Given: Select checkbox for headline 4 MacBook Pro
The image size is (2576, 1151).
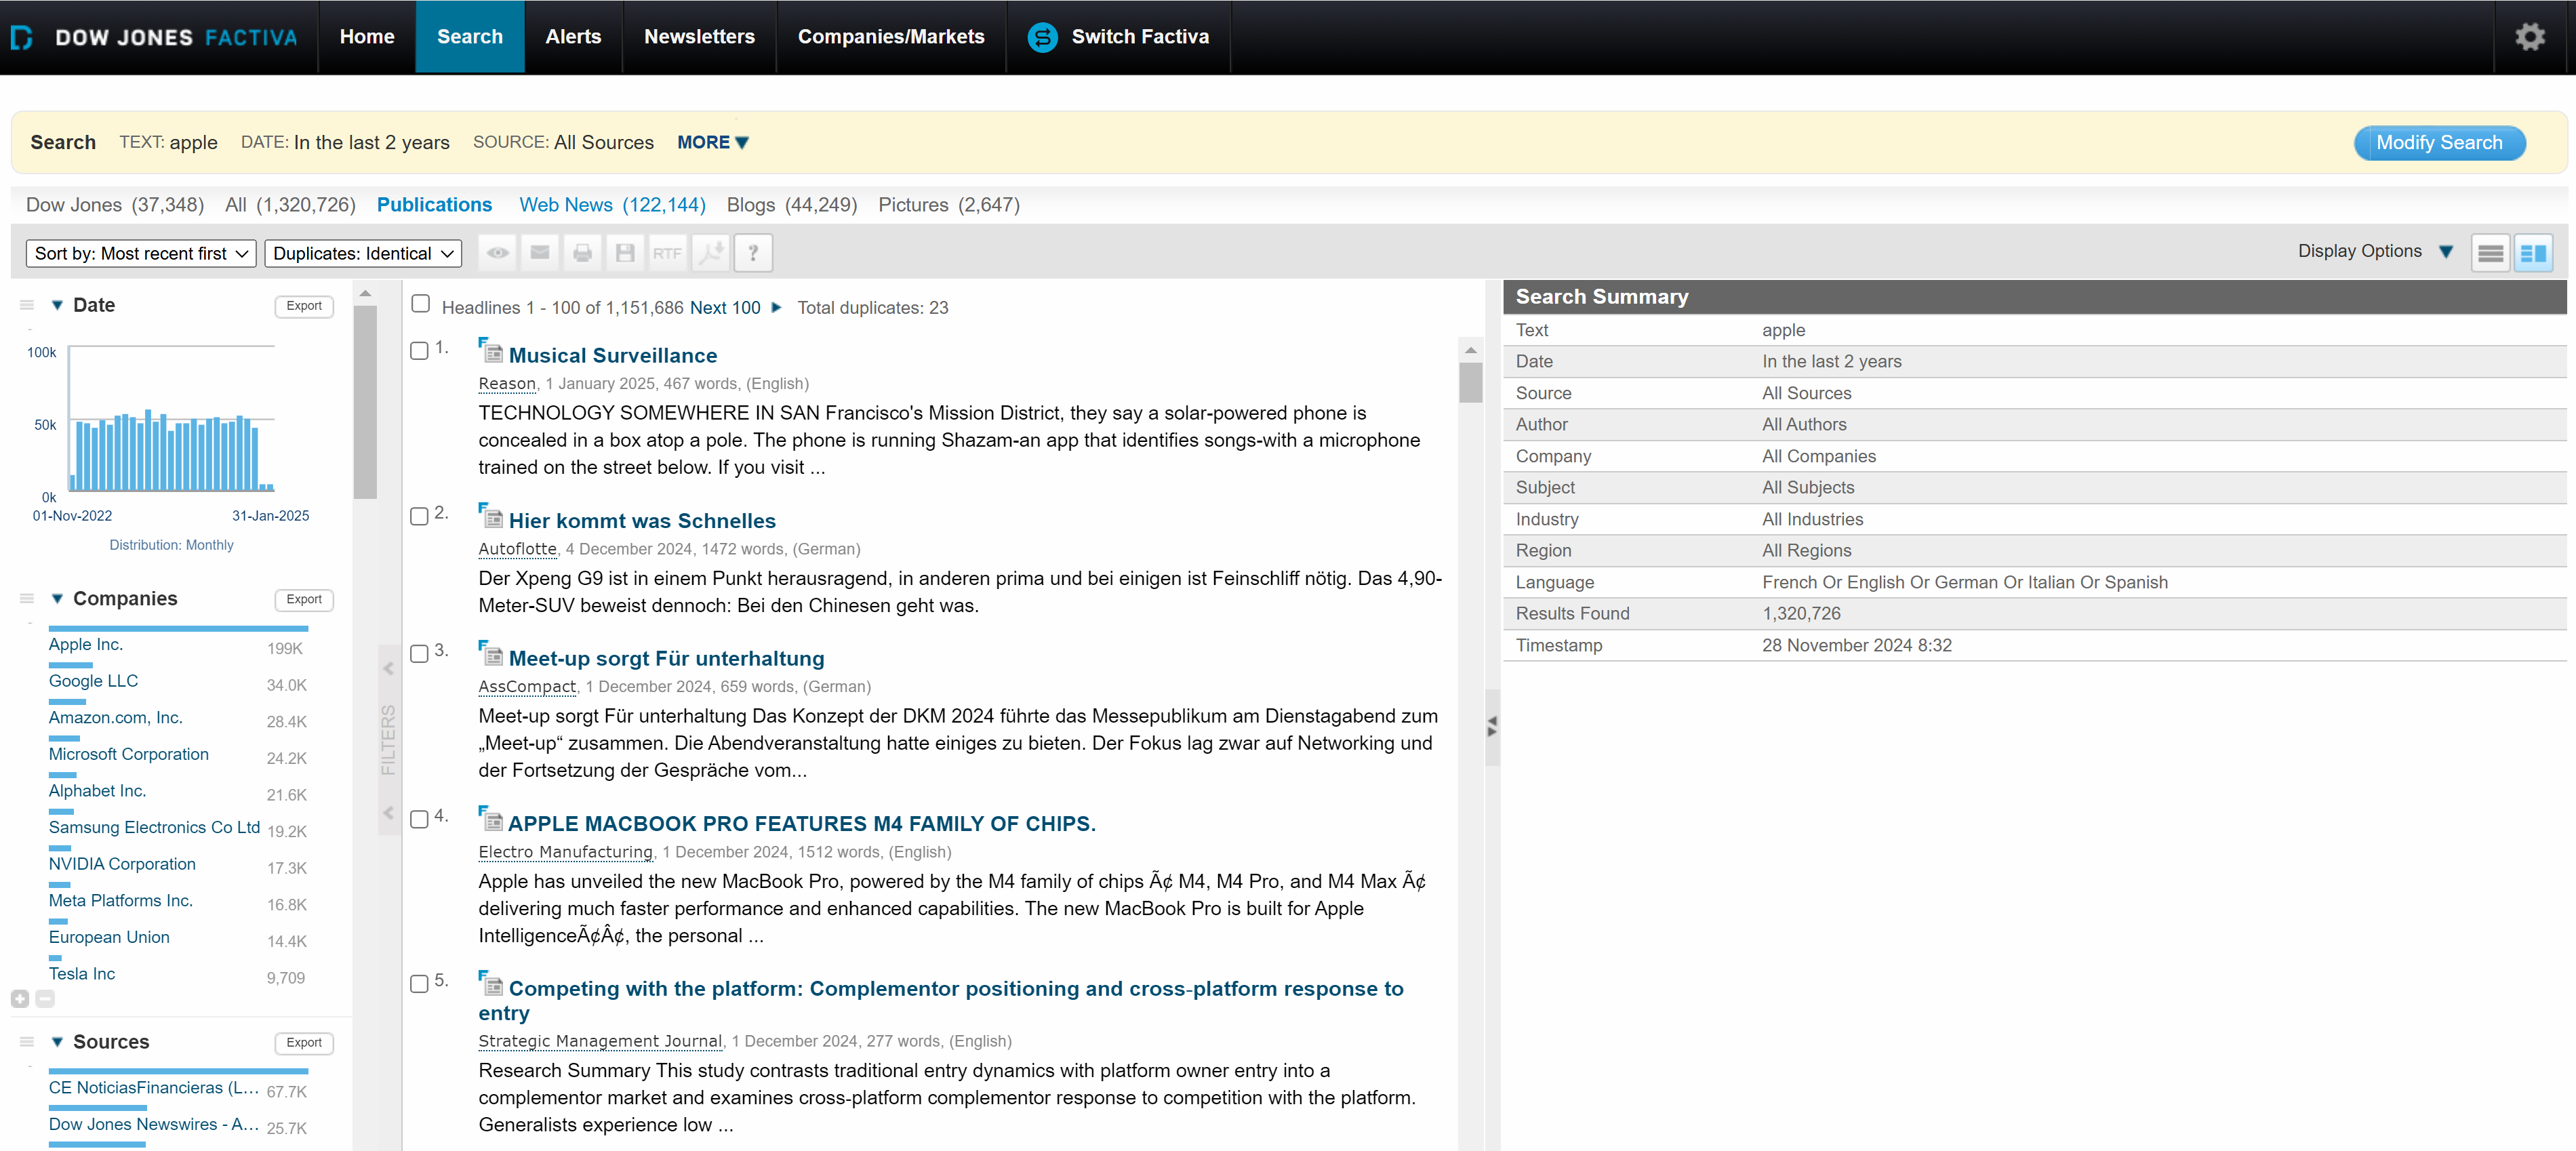Looking at the screenshot, I should [420, 819].
